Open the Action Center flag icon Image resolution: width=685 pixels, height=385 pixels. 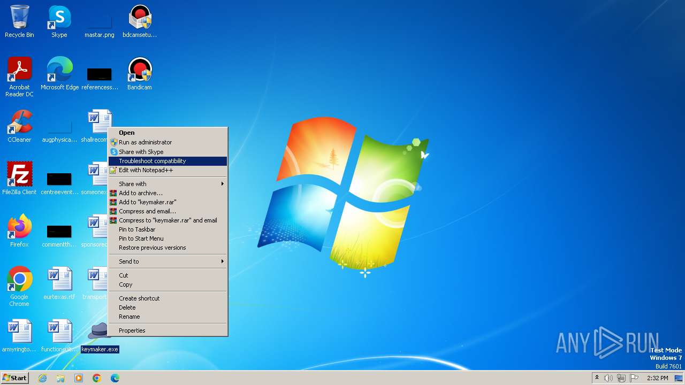click(x=634, y=378)
